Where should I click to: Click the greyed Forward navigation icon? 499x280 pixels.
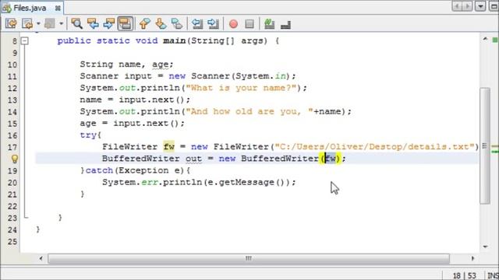click(x=50, y=24)
